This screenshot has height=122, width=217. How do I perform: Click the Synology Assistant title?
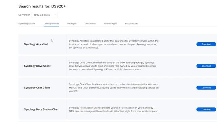point(36,44)
